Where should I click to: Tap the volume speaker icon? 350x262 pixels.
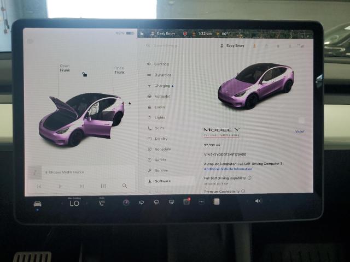[258, 201]
